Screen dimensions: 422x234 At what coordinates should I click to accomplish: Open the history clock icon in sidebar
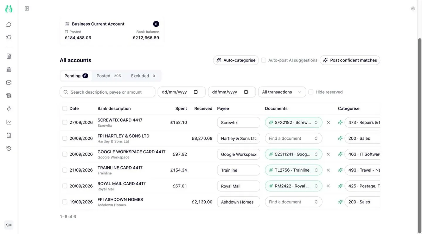[x=9, y=148]
